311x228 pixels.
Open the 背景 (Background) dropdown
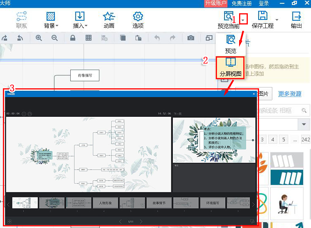51,19
